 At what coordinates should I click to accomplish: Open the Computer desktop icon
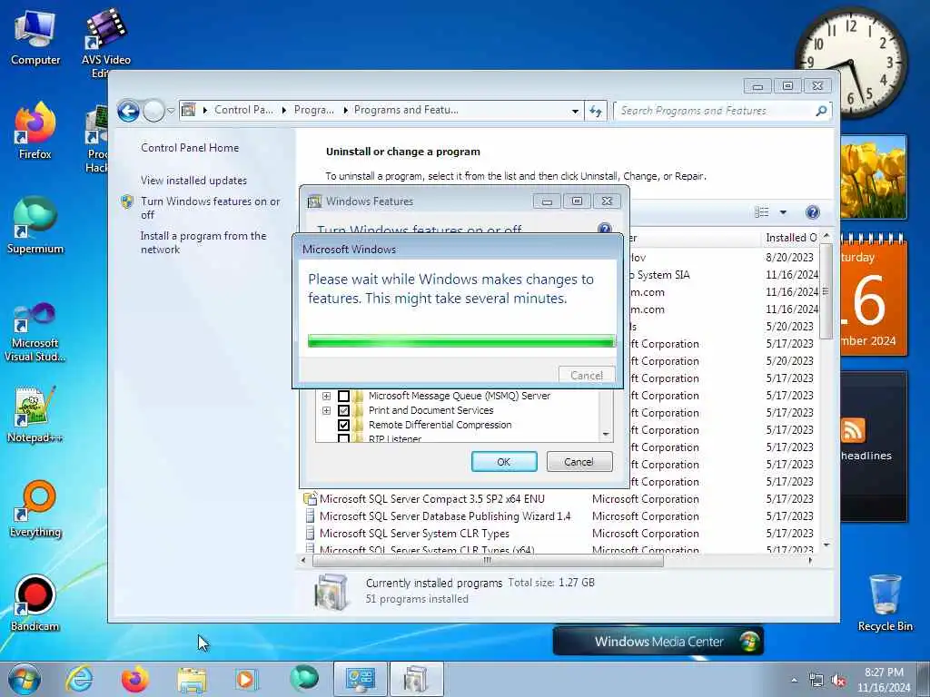pos(35,37)
